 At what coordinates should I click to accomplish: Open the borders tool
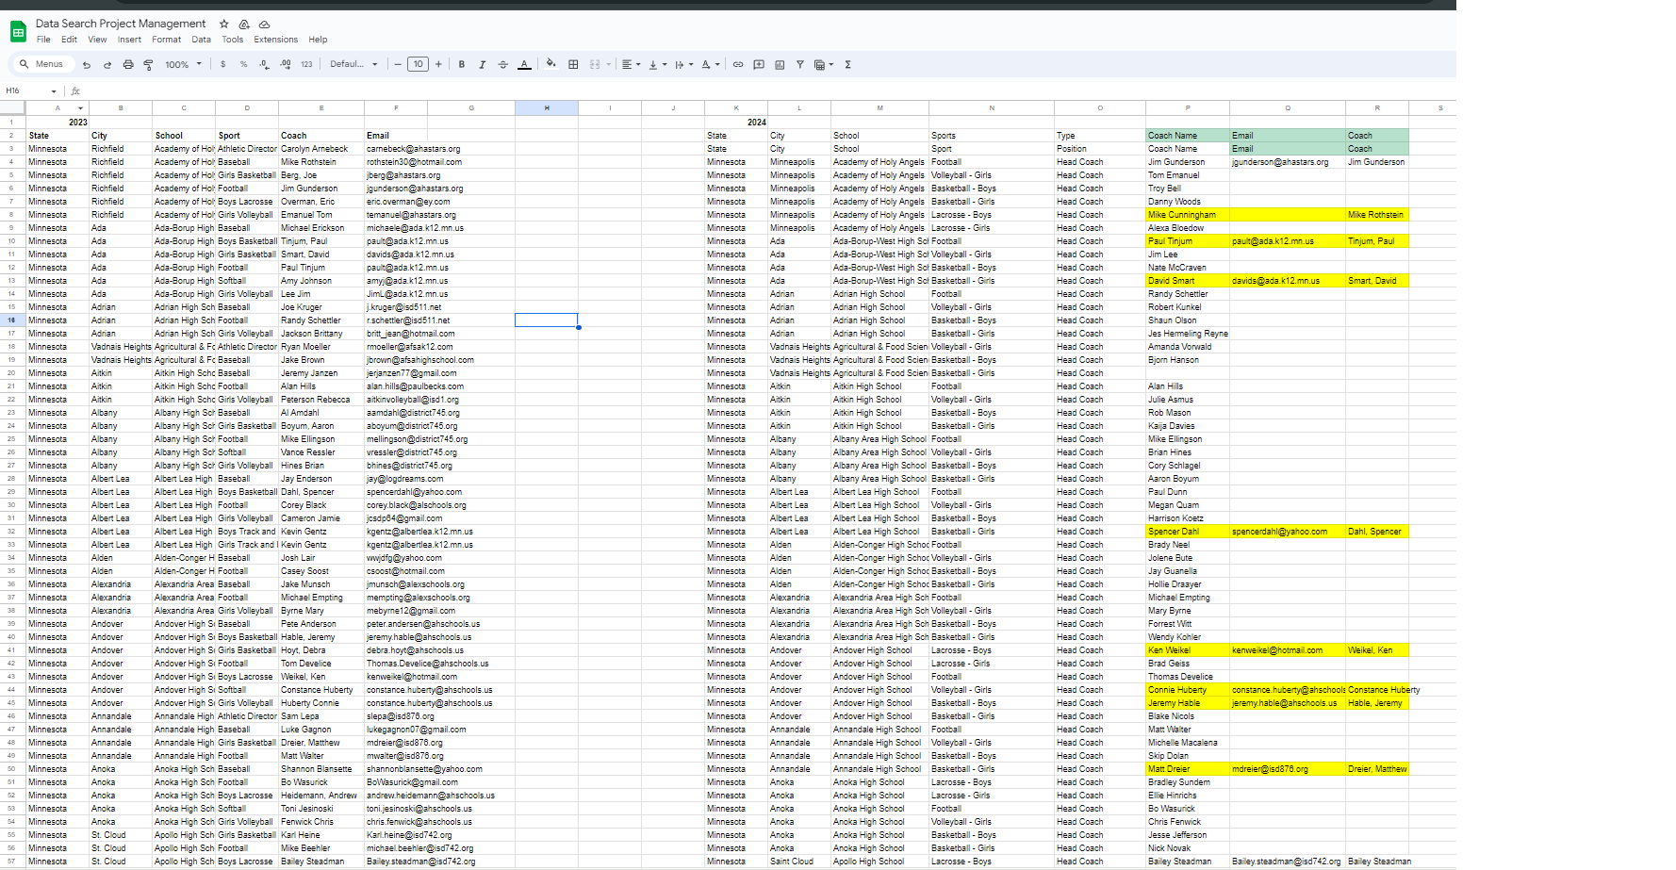[x=573, y=65]
